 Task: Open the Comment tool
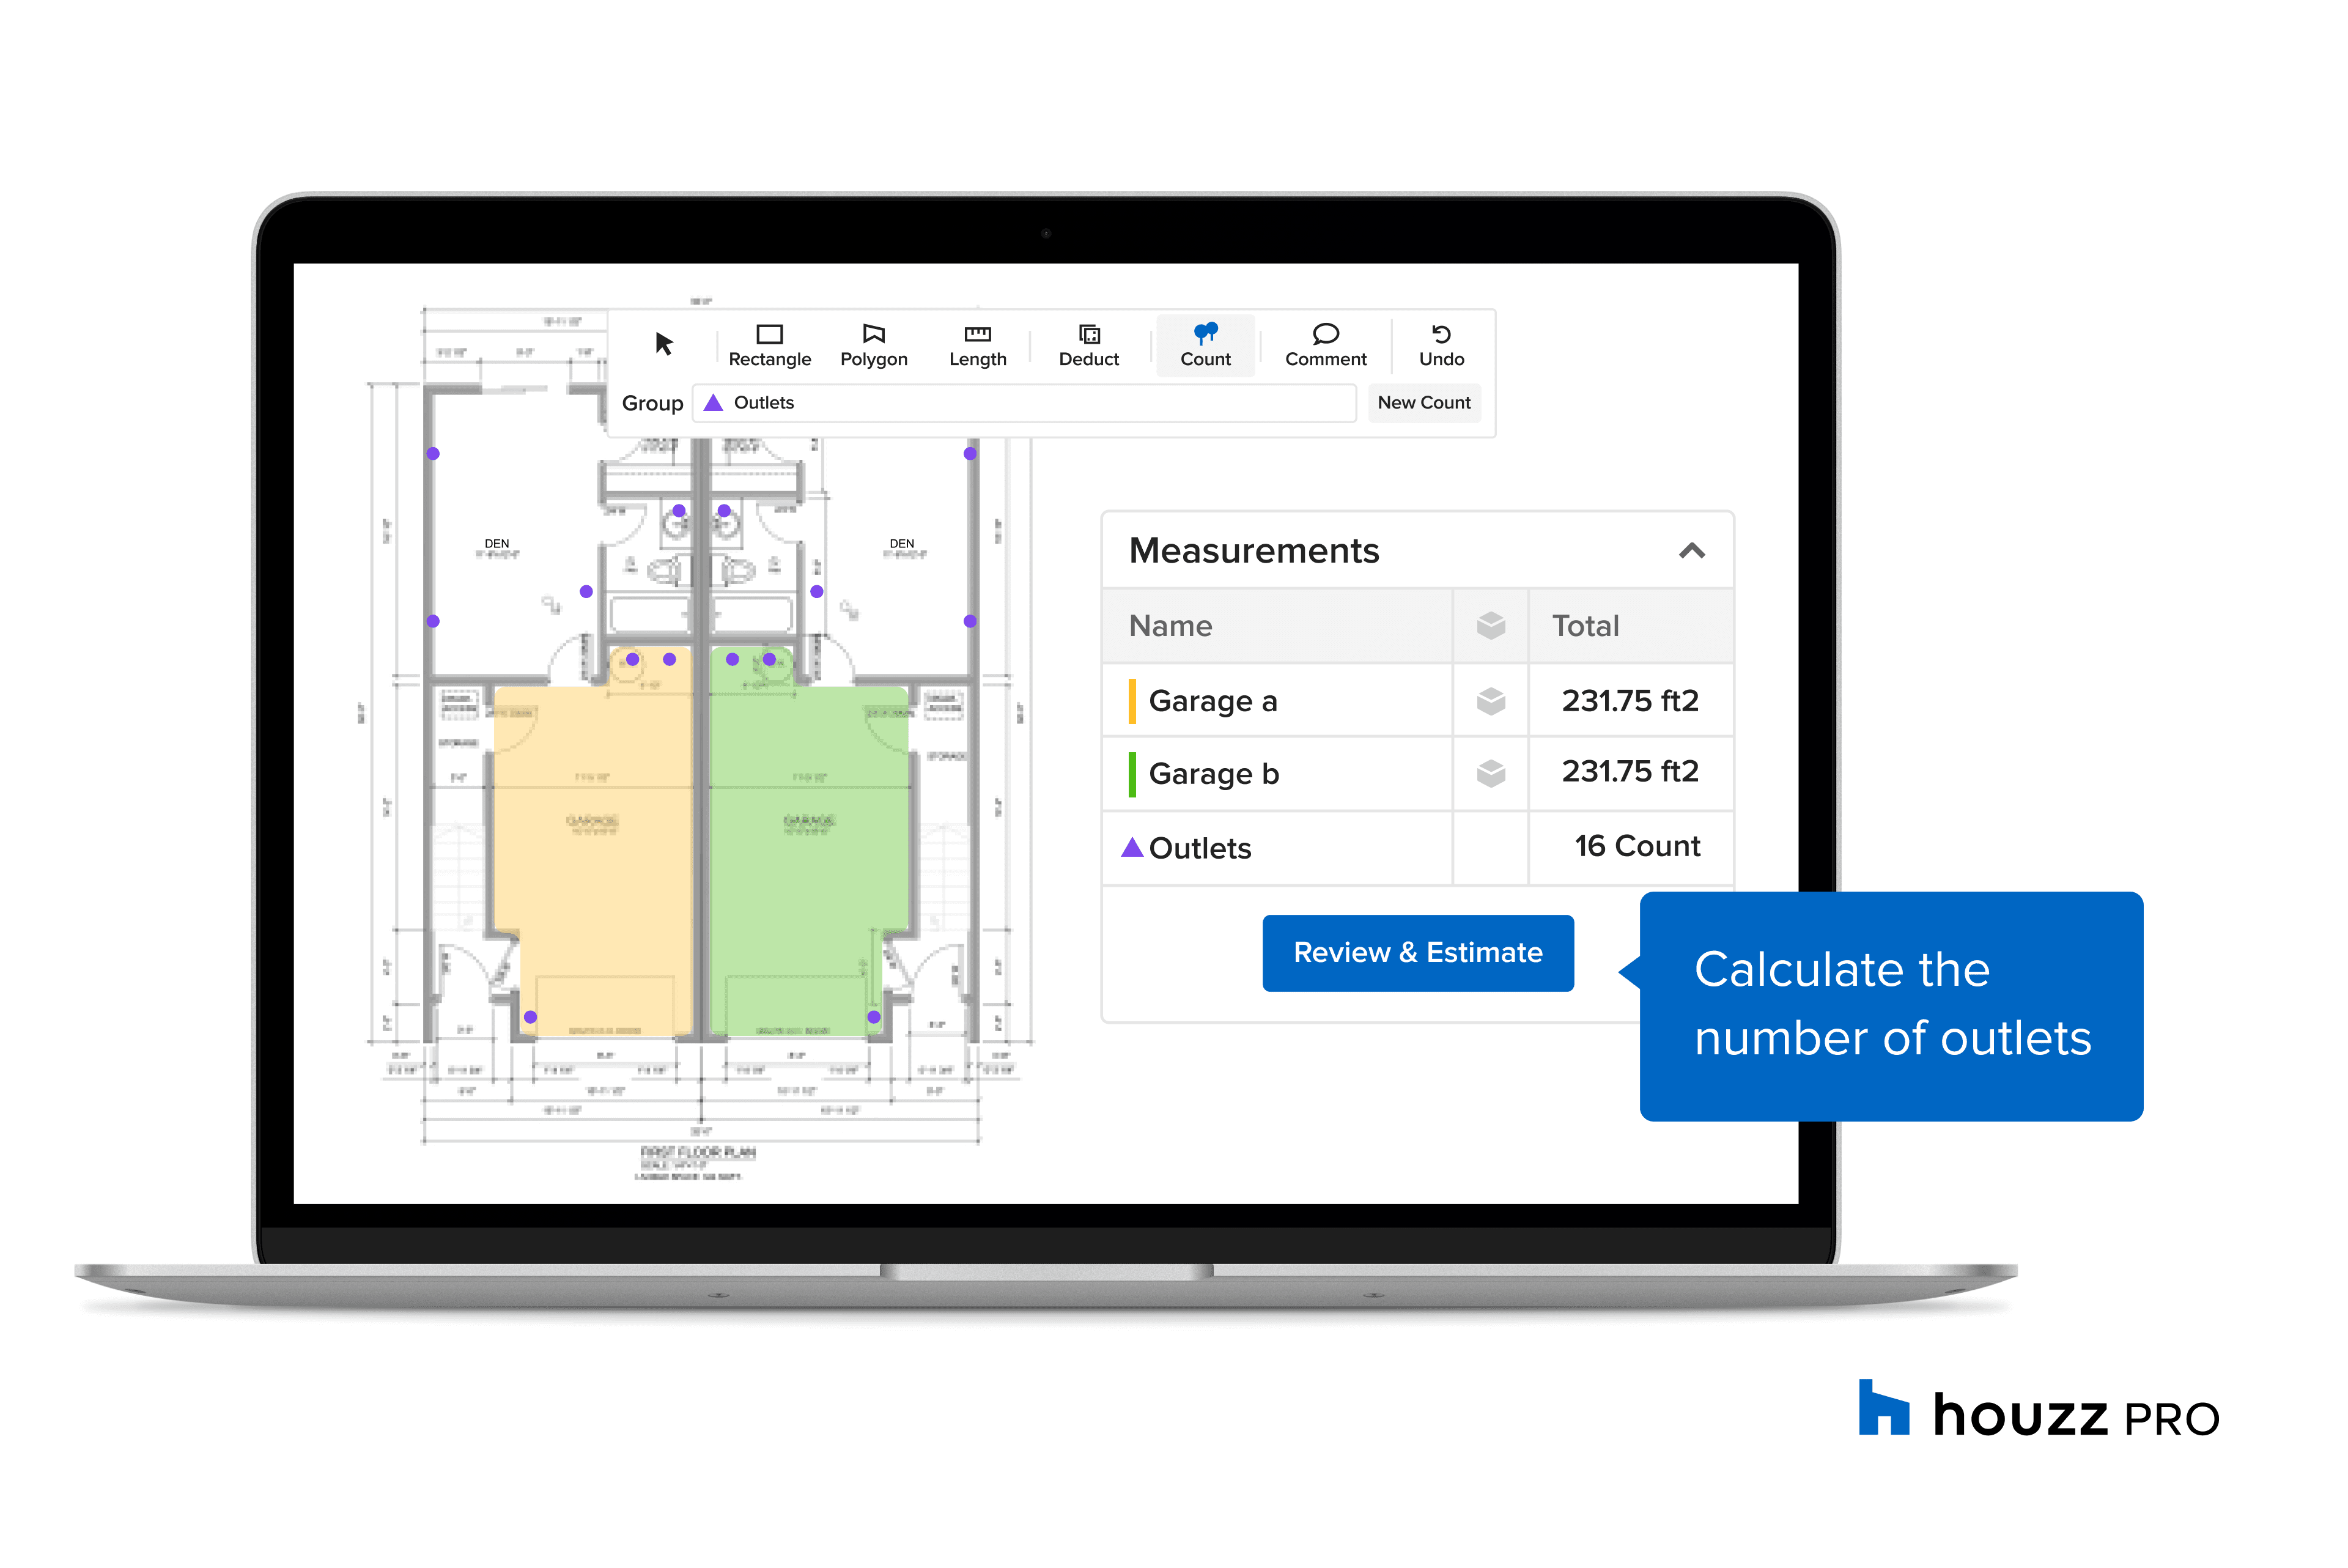click(1324, 345)
